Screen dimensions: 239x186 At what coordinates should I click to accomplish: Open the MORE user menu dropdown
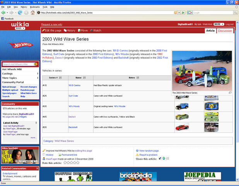(219, 24)
